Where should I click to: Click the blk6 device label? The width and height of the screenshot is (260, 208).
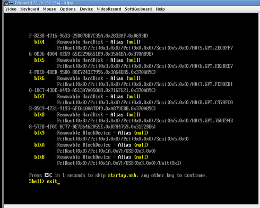click(39, 78)
